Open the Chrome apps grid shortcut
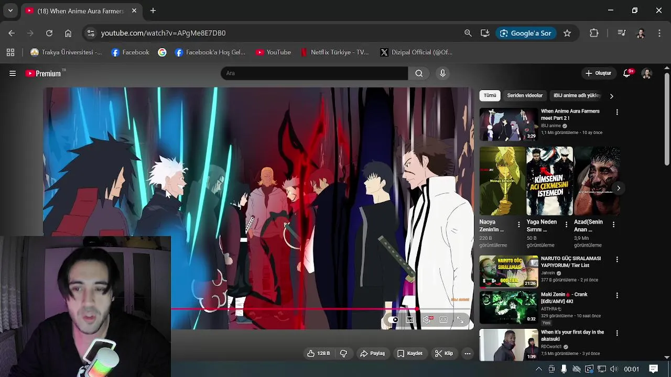The height and width of the screenshot is (377, 671). pos(10,52)
